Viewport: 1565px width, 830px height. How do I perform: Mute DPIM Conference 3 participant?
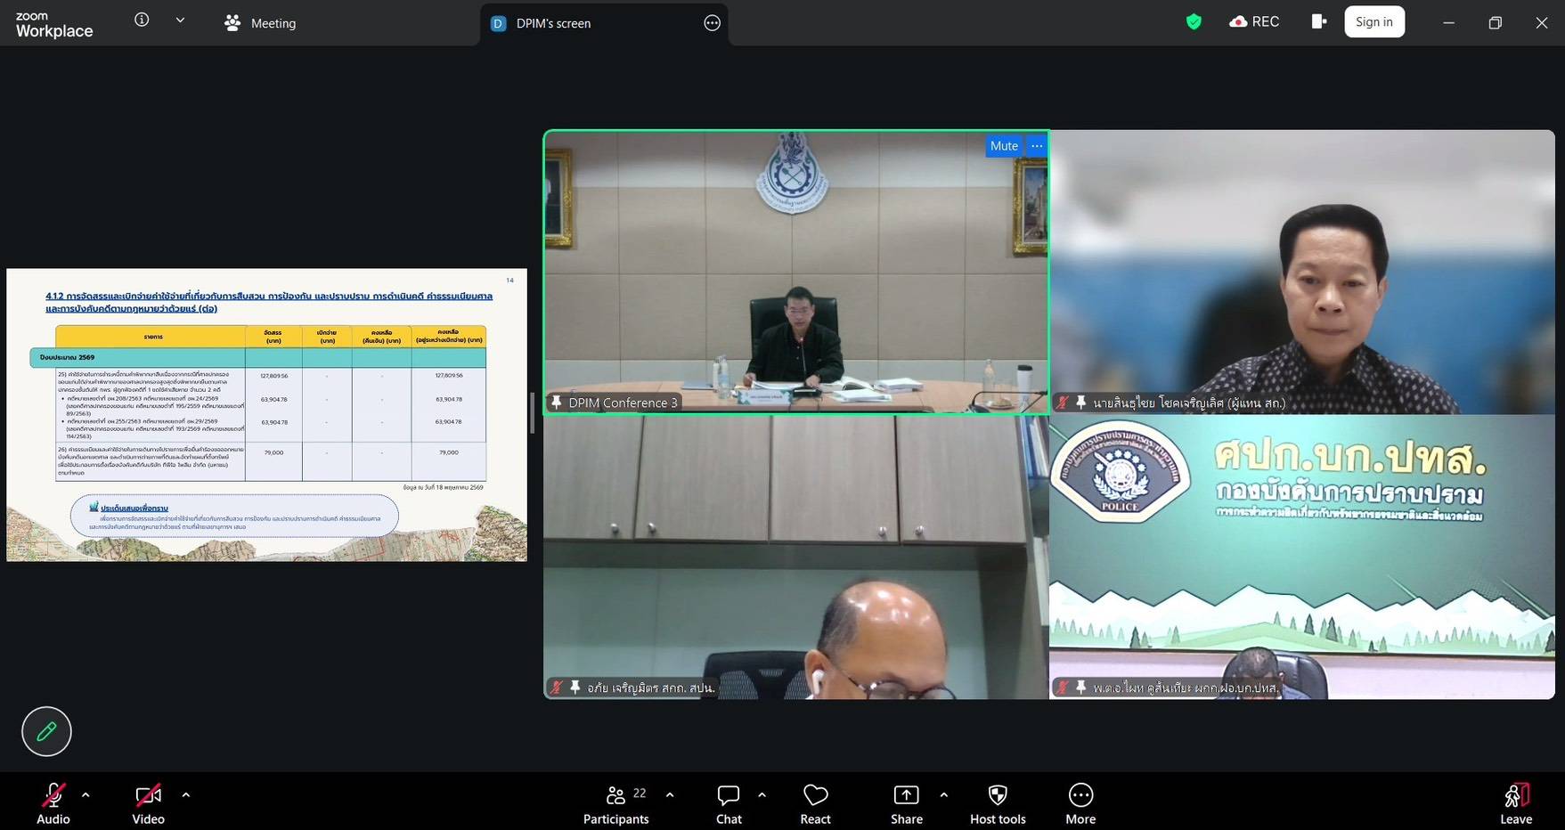click(1004, 146)
